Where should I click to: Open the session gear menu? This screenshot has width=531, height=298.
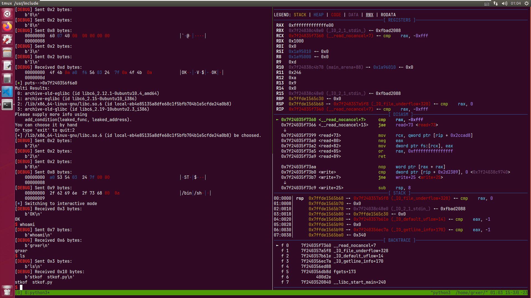pyautogui.click(x=527, y=3)
